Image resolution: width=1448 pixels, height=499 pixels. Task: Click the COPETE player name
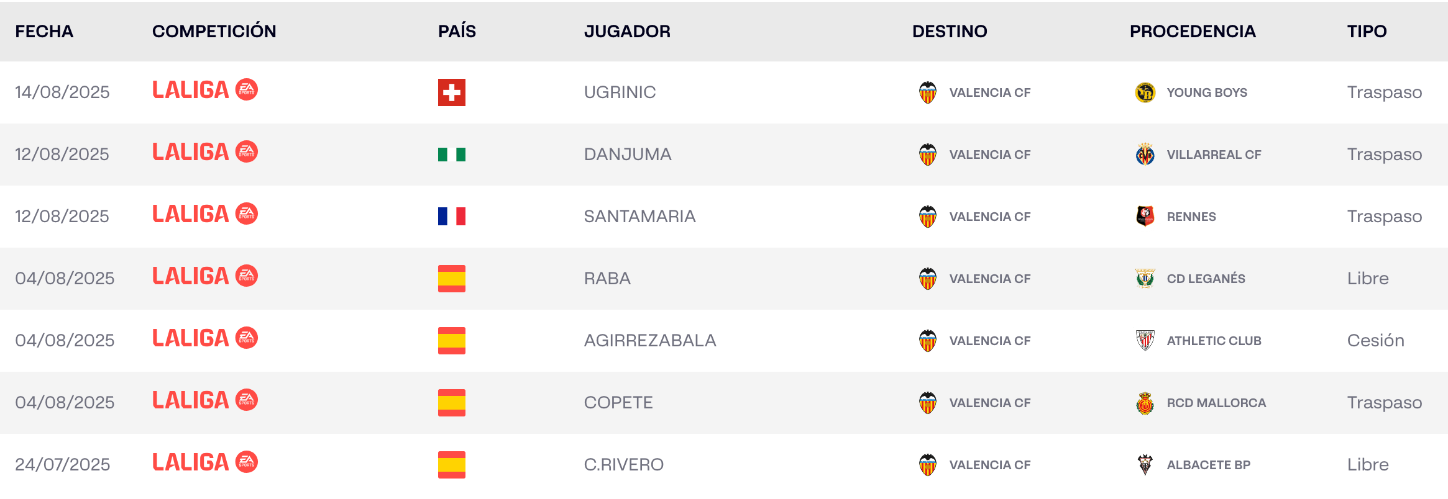[x=618, y=403]
